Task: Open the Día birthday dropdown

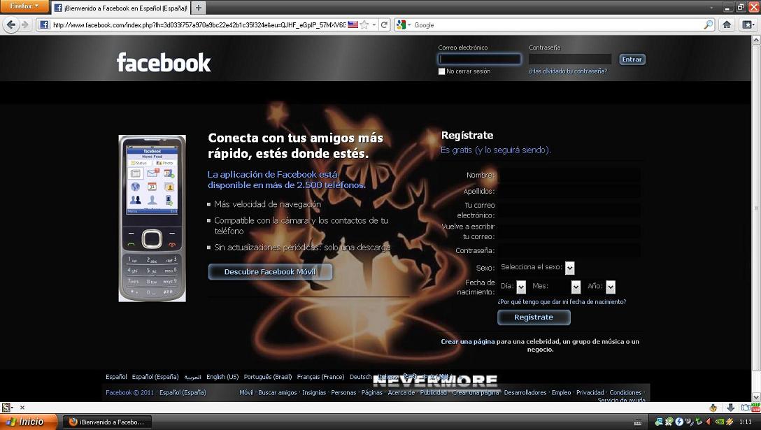Action: [x=513, y=287]
